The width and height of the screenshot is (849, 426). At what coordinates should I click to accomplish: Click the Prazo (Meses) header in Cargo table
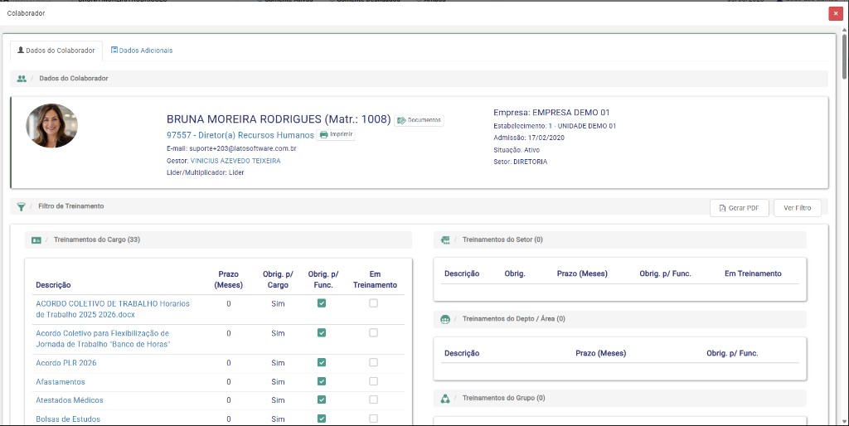[x=229, y=279]
